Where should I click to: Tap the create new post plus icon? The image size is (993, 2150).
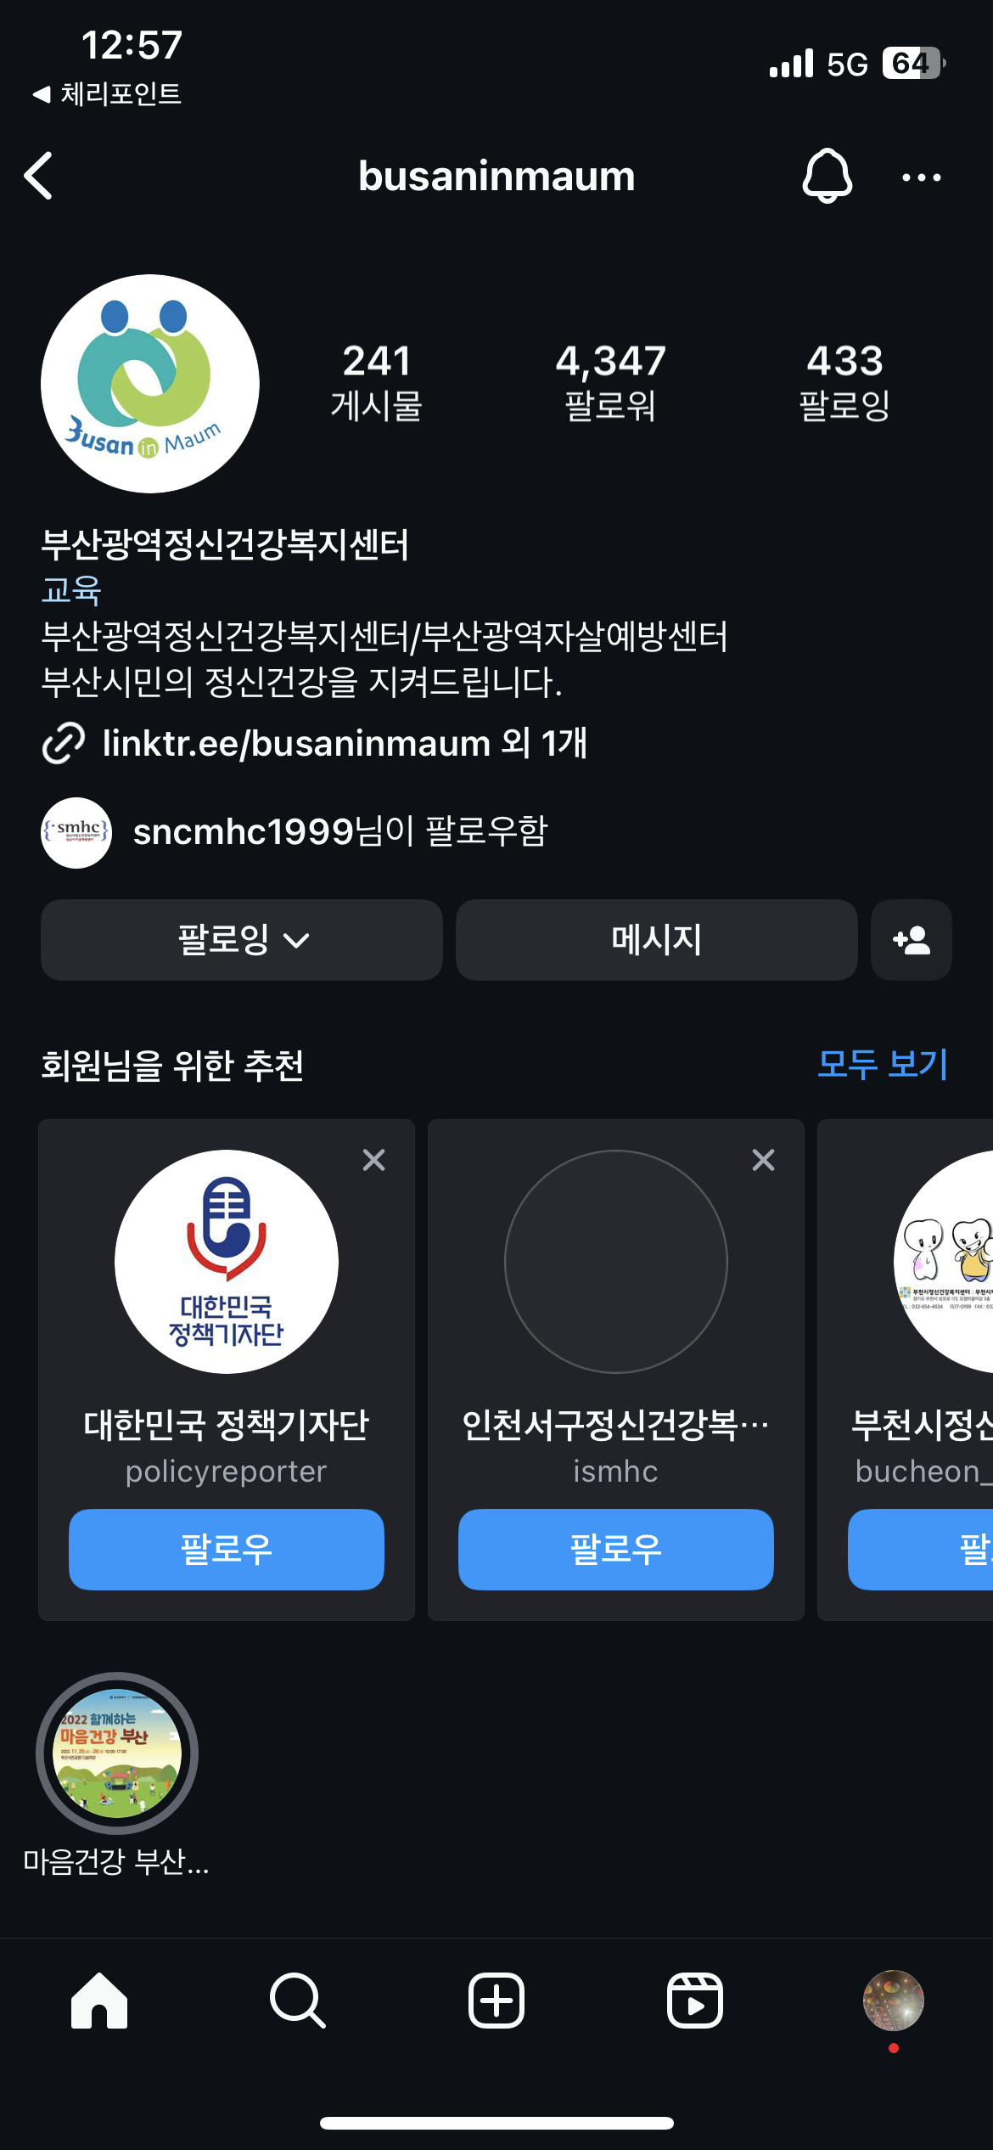pyautogui.click(x=496, y=2001)
